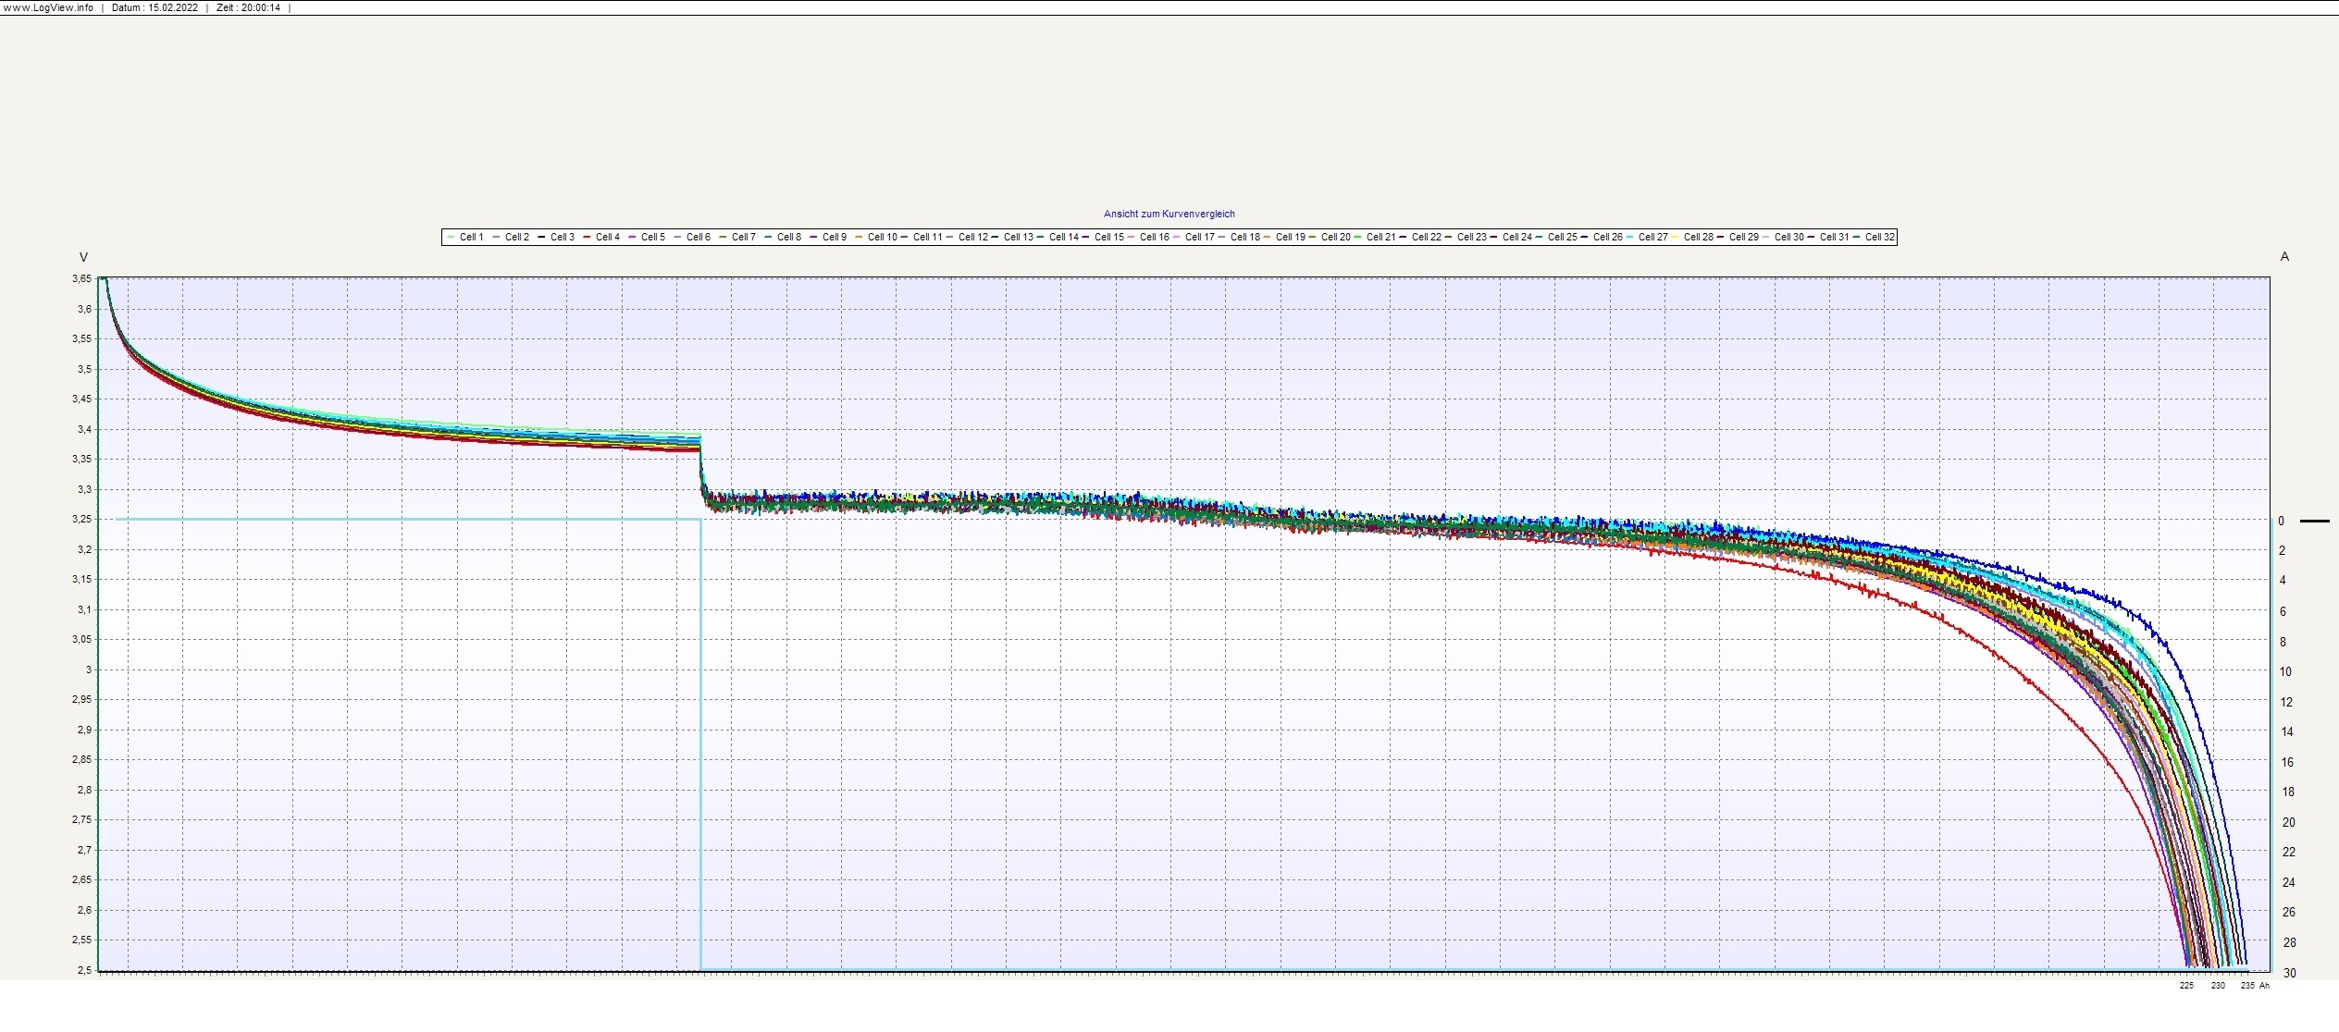The image size is (2339, 1032).
Task: Click the 230 value on Ah axis
Action: [x=2218, y=986]
